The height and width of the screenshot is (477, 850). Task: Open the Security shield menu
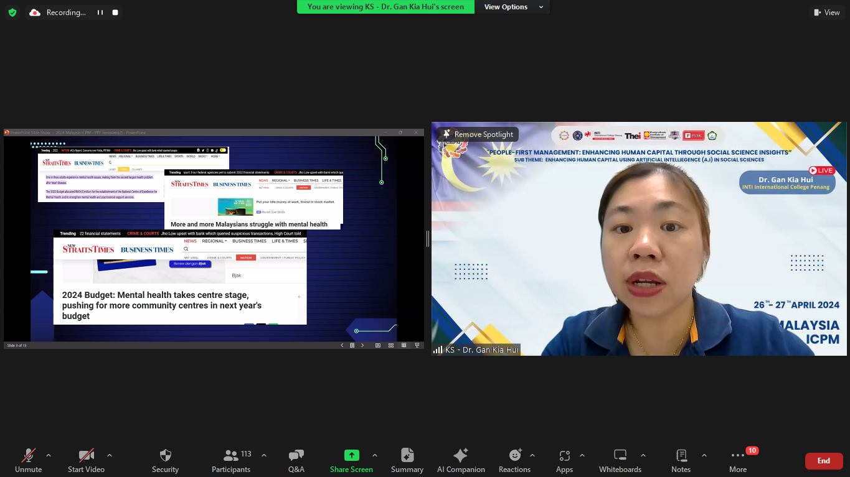tap(165, 461)
